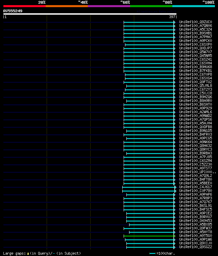The height and width of the screenshot is (256, 218).
Task: Pick the UniRef100_A2WML6 hit name
Action: tap(196, 112)
